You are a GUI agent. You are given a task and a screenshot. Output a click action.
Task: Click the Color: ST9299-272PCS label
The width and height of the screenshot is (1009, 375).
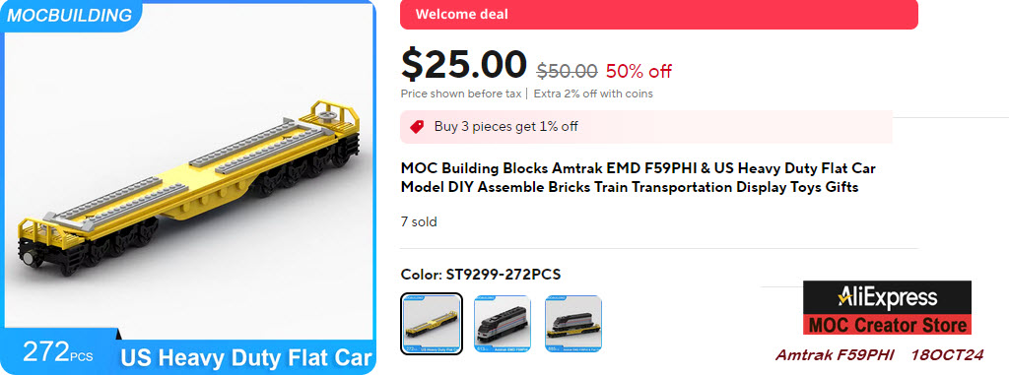coord(481,275)
